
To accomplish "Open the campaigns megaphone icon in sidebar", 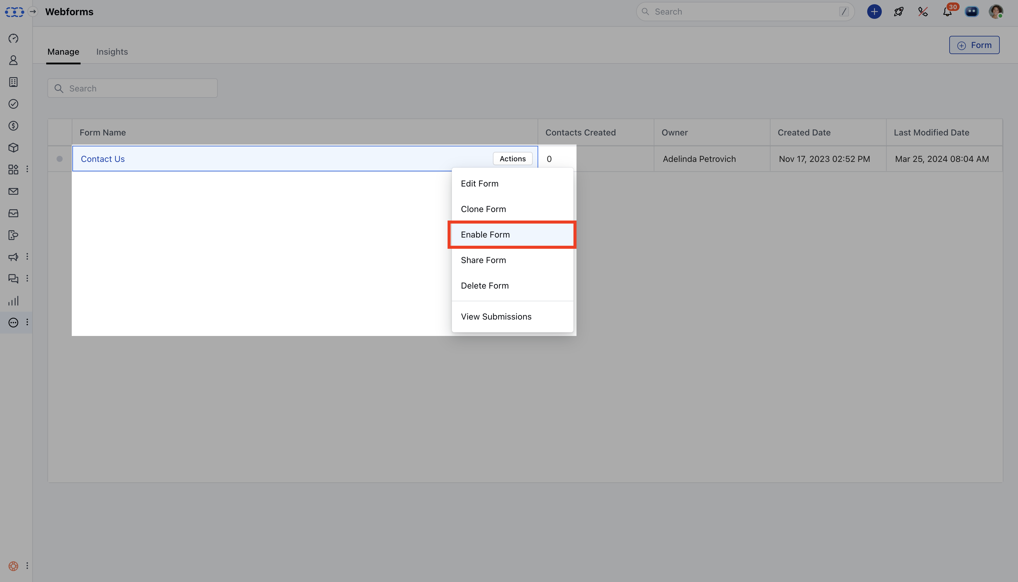I will pos(13,257).
